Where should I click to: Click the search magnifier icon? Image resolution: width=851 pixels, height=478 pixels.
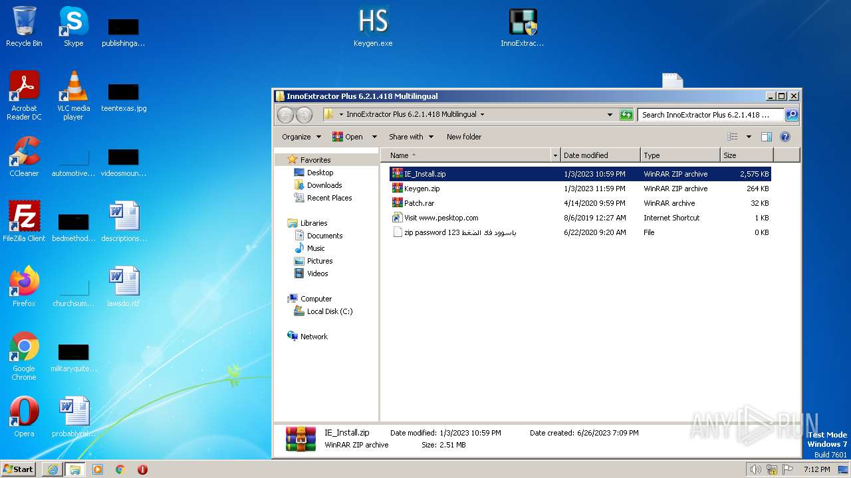(x=792, y=115)
